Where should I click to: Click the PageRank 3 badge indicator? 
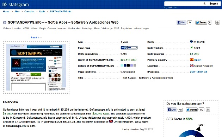click(129, 48)
